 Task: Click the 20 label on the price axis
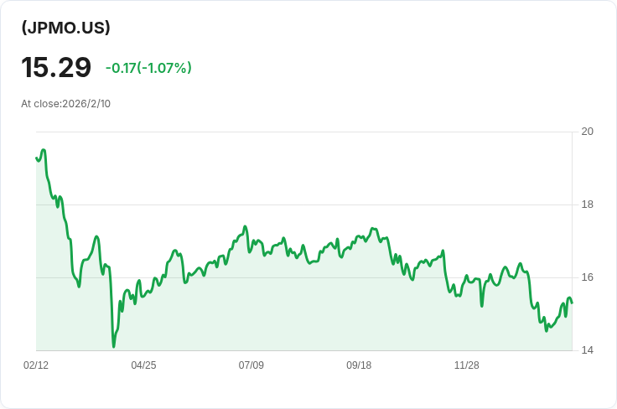point(587,132)
